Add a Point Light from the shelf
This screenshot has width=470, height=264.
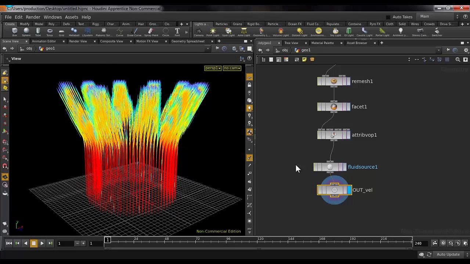(213, 32)
